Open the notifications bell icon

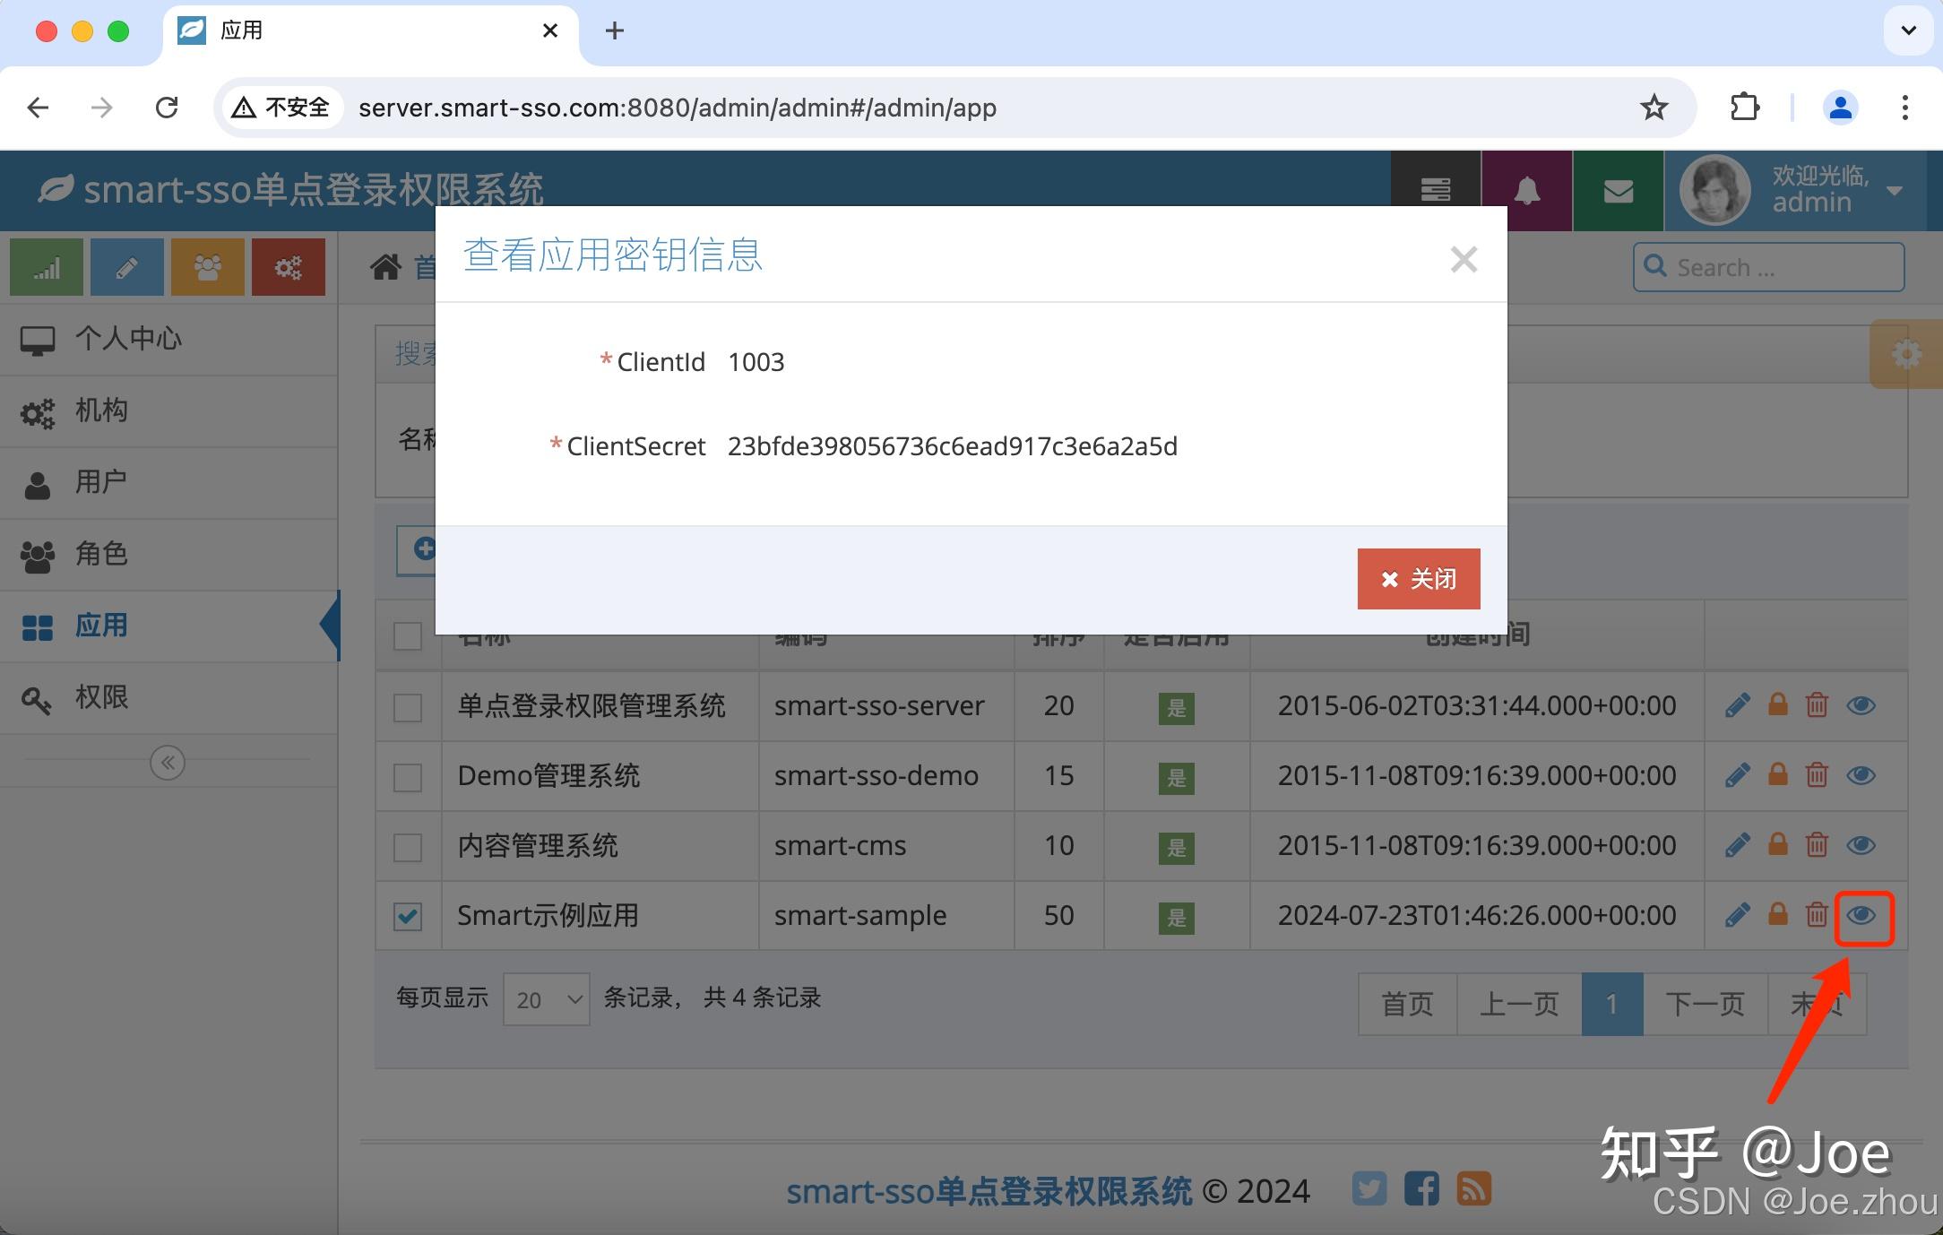point(1526,190)
